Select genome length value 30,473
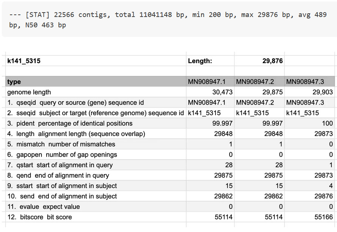337x232 pixels. pyautogui.click(x=210, y=92)
